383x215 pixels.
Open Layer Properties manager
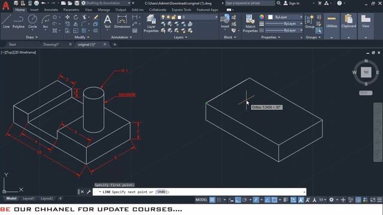coord(151,23)
